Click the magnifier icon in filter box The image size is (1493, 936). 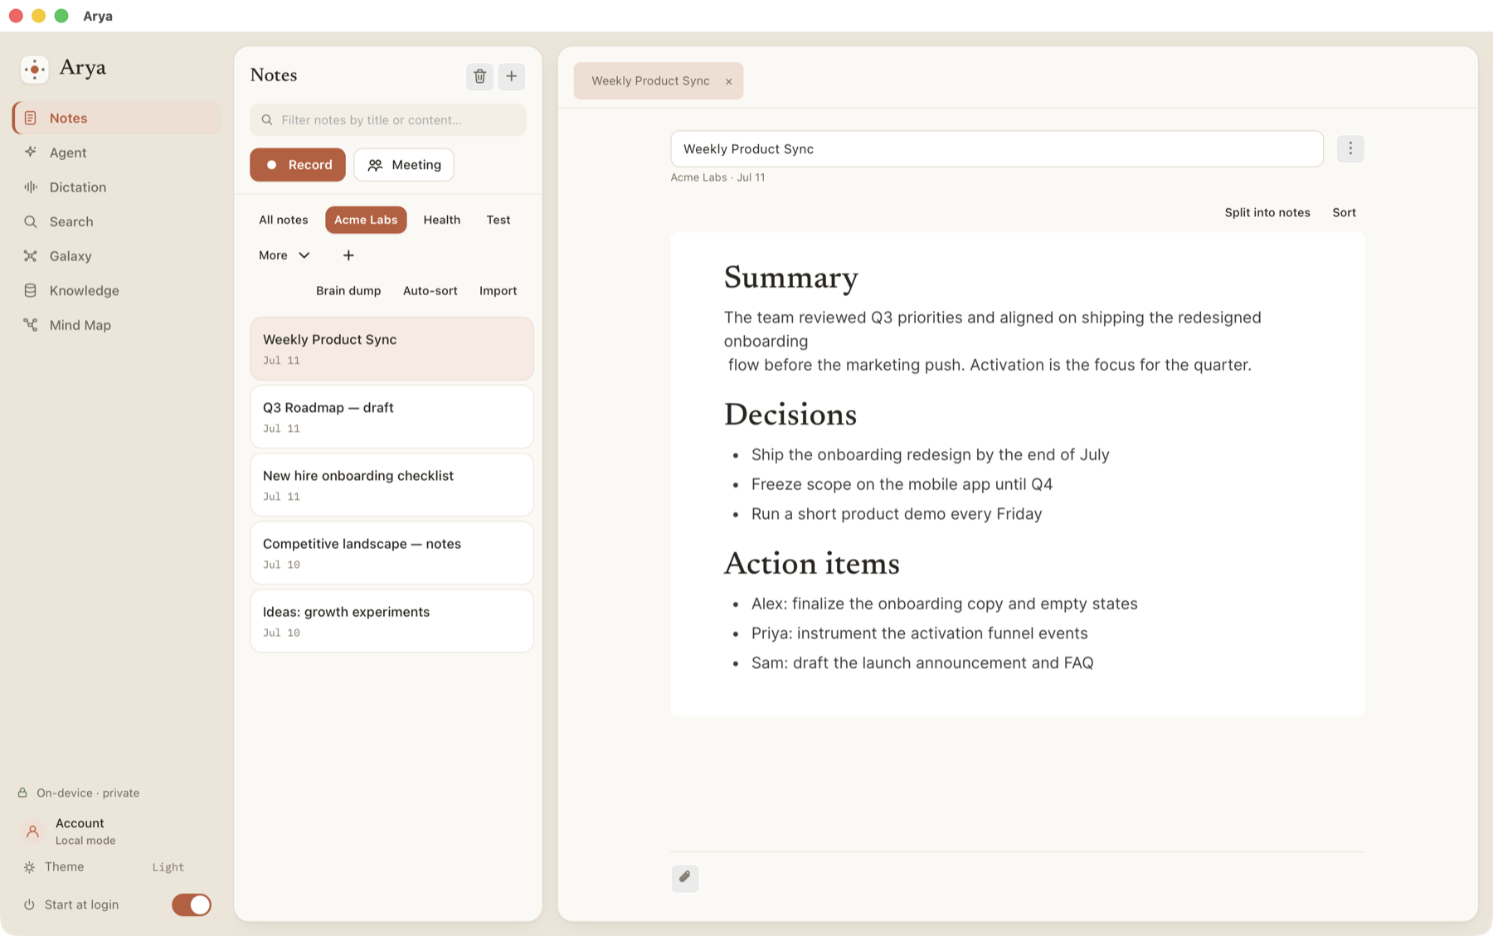coord(267,120)
